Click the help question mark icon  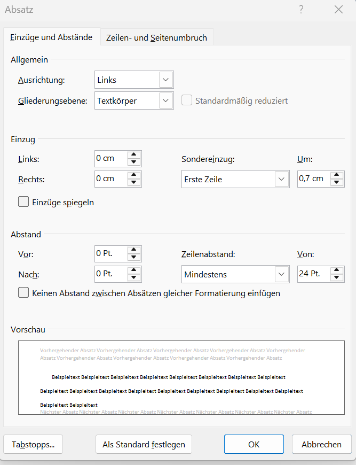pyautogui.click(x=302, y=10)
